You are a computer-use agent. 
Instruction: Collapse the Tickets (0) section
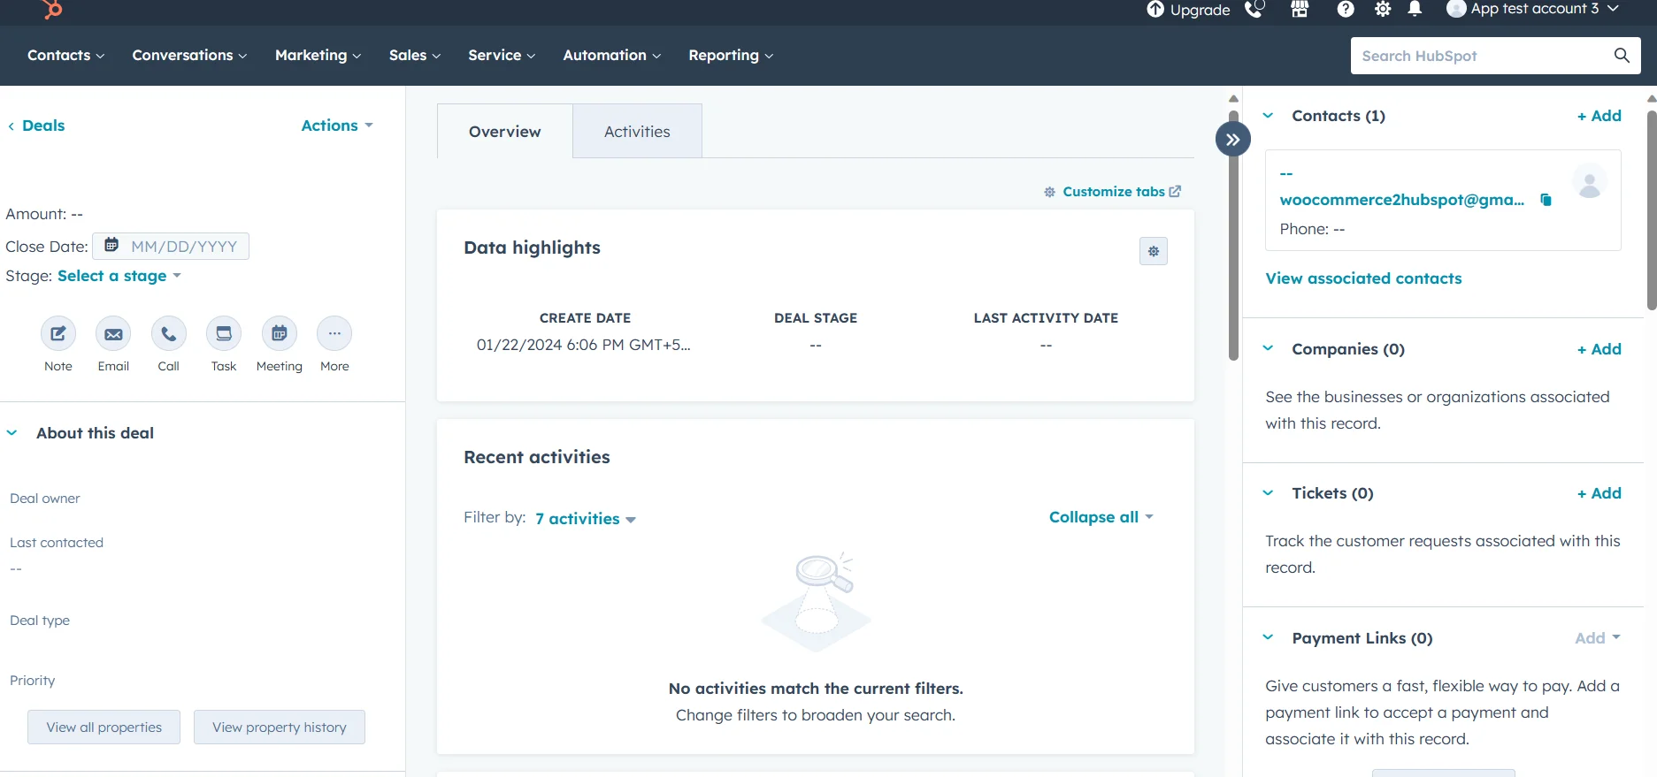(x=1268, y=493)
